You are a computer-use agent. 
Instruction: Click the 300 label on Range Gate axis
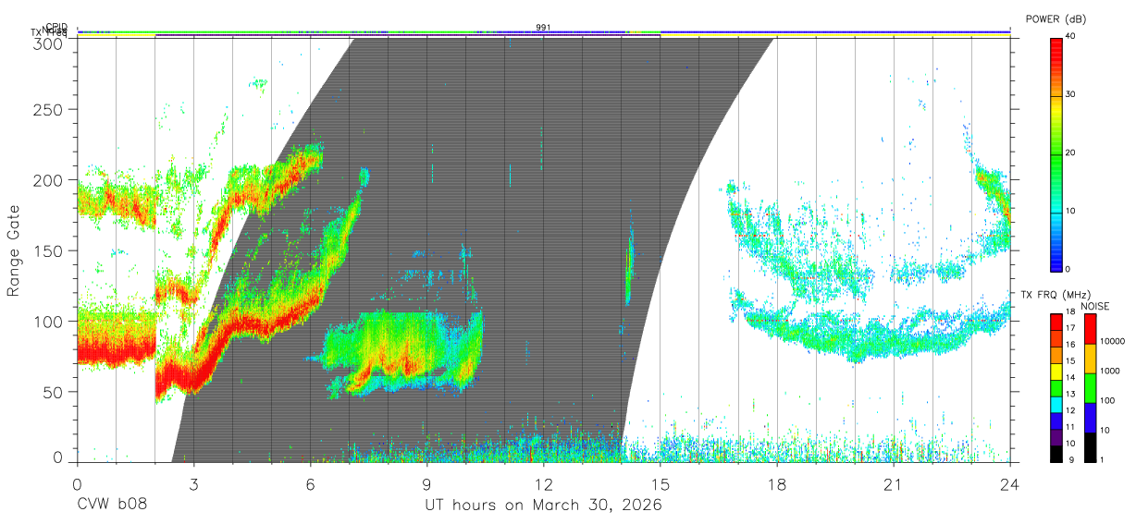(49, 43)
